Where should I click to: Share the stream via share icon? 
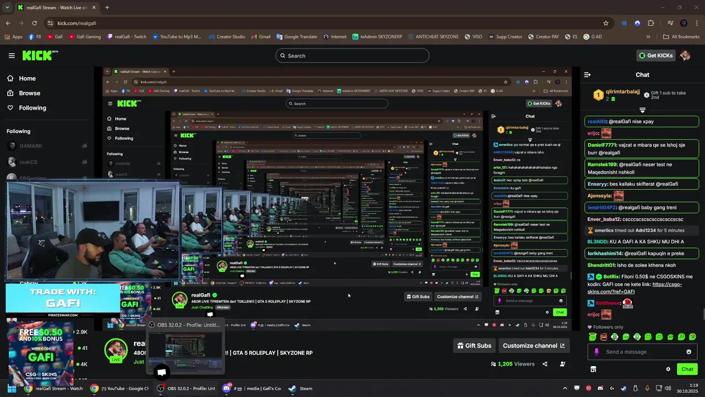point(545,364)
